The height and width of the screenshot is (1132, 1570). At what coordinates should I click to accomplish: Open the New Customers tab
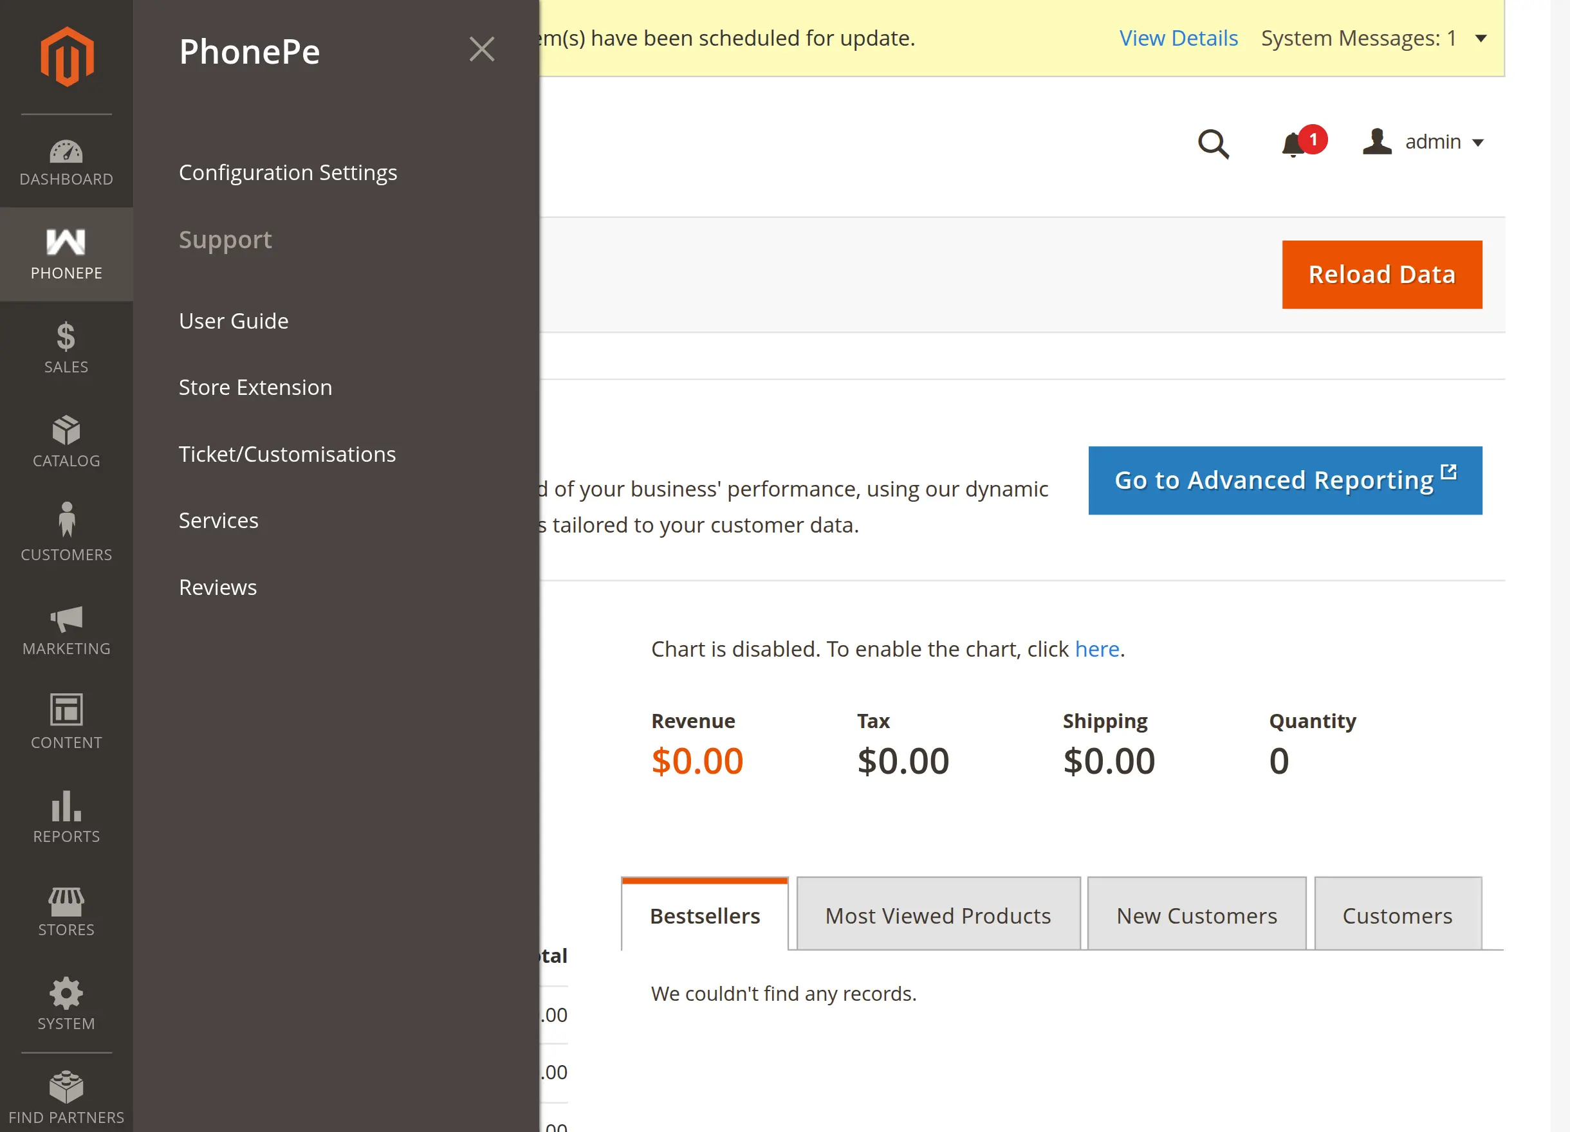(1196, 915)
